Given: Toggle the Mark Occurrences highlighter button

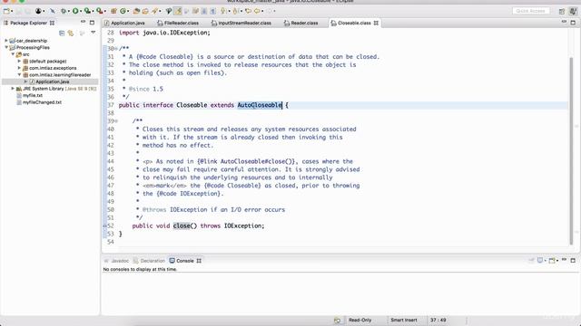Looking at the screenshot, I should pyautogui.click(x=178, y=11).
